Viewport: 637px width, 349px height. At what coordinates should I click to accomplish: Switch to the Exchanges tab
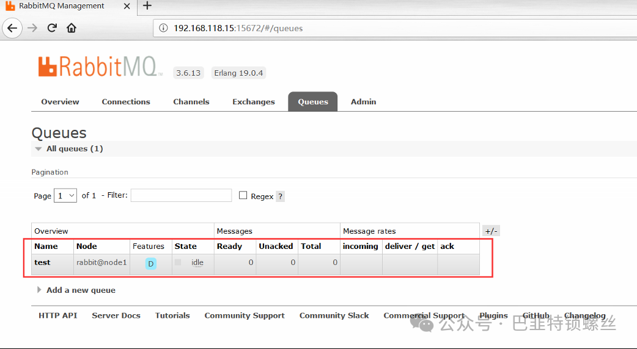click(x=254, y=102)
